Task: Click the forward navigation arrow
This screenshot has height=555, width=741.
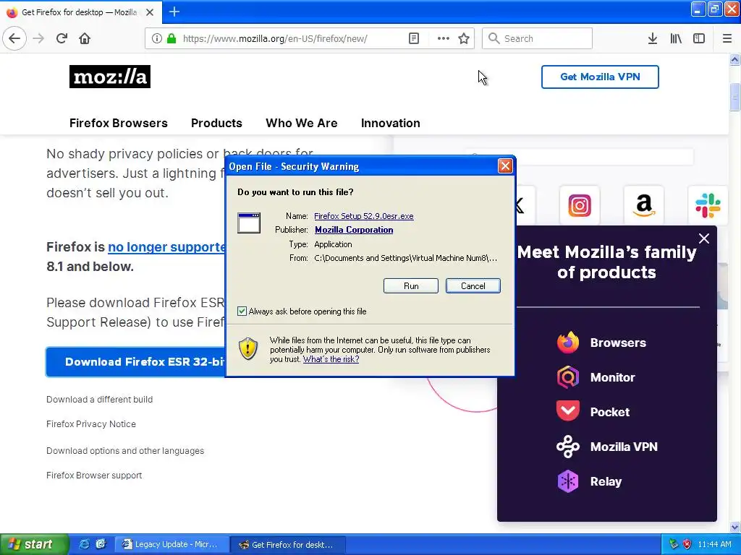Action: pyautogui.click(x=39, y=38)
